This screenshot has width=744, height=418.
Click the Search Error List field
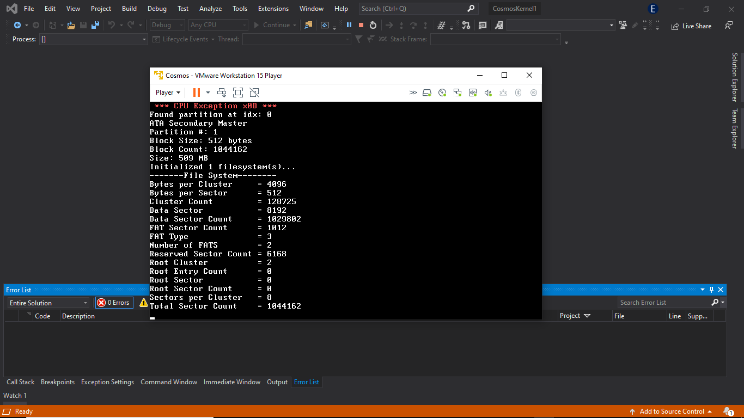click(x=663, y=303)
